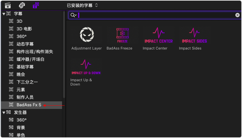
Task: Click the Impact Up & Down name label
Action: point(81,82)
